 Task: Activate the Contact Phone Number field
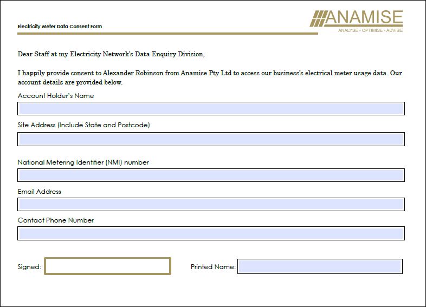coord(211,233)
